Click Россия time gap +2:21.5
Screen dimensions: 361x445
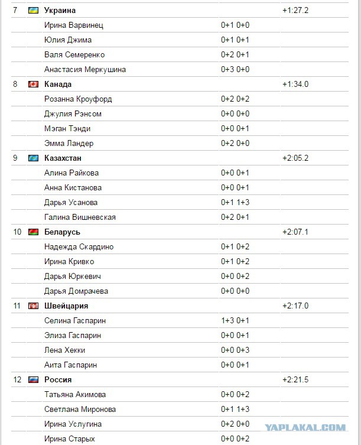tap(295, 379)
